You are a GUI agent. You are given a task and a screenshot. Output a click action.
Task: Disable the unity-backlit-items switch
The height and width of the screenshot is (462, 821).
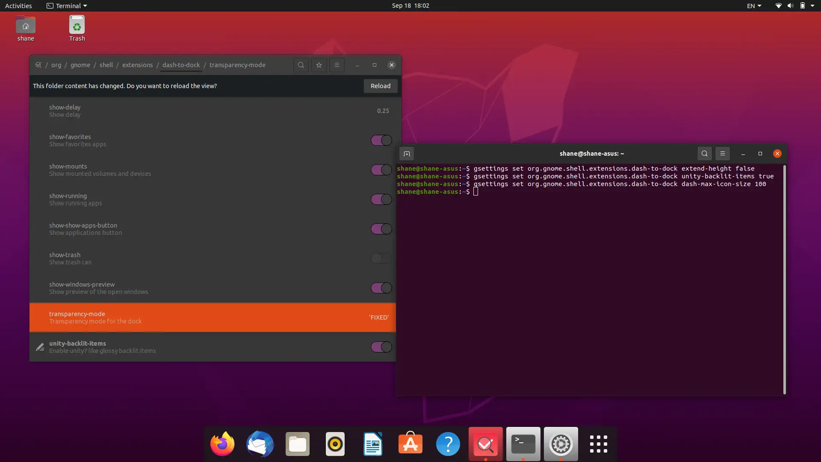coord(381,347)
